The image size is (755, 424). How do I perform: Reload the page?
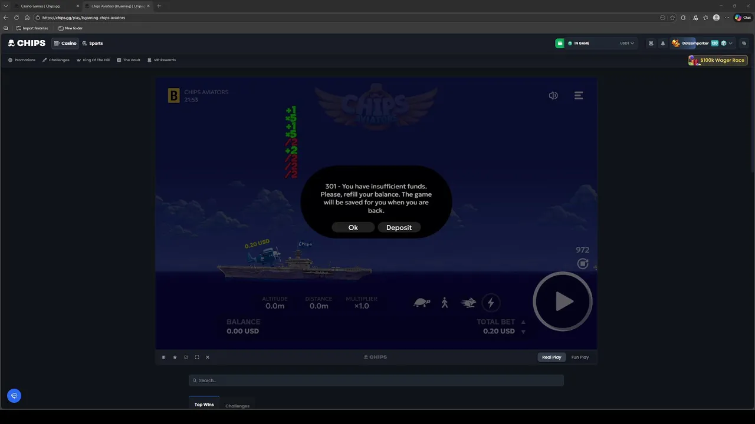click(17, 18)
